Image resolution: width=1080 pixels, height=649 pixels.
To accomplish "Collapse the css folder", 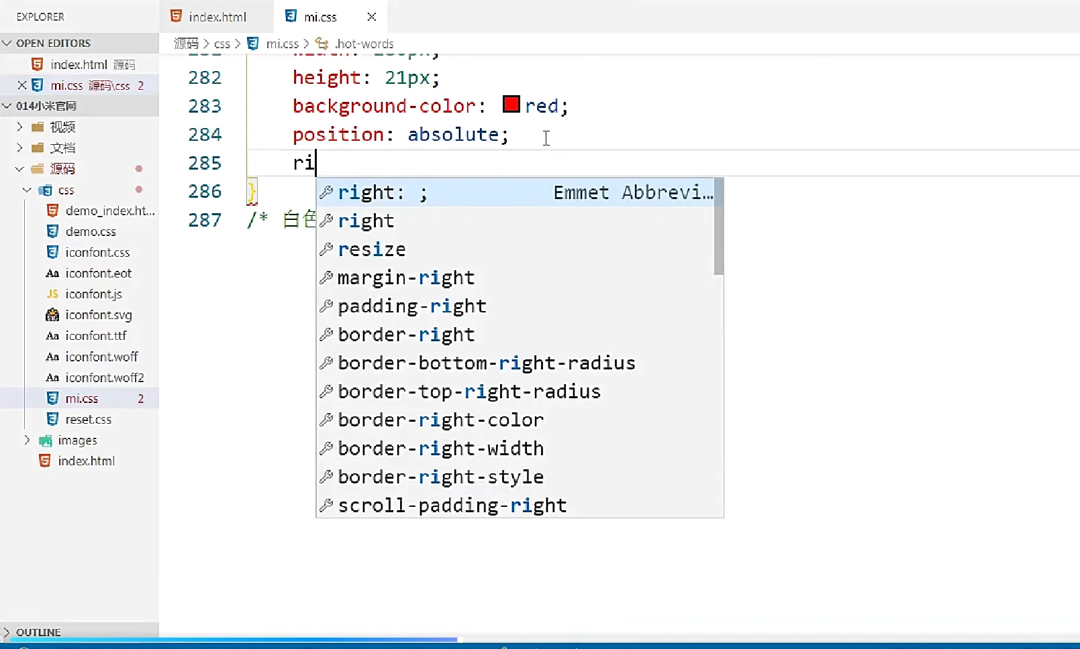I will 27,190.
